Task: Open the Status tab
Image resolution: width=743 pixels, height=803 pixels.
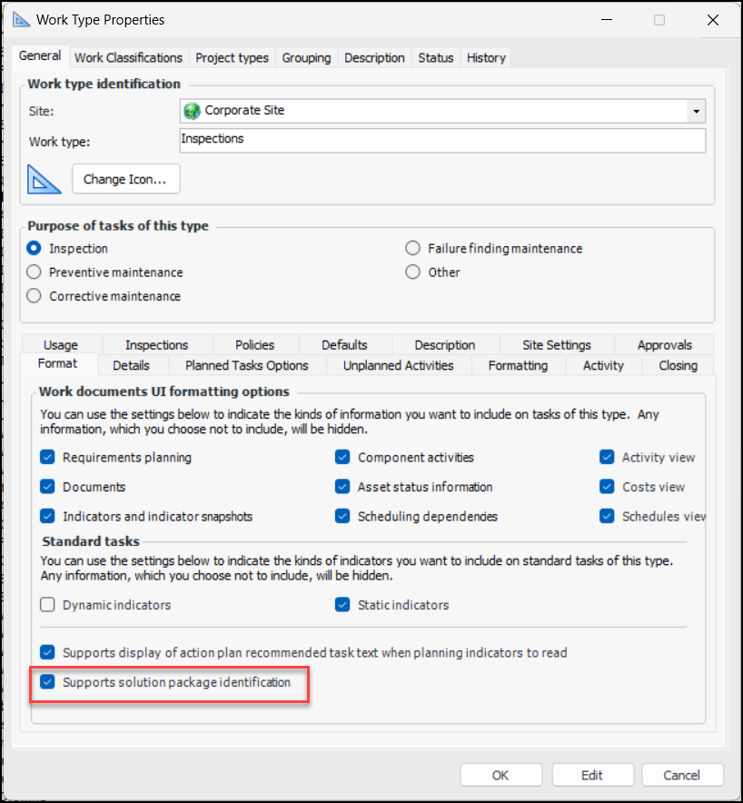Action: [436, 58]
